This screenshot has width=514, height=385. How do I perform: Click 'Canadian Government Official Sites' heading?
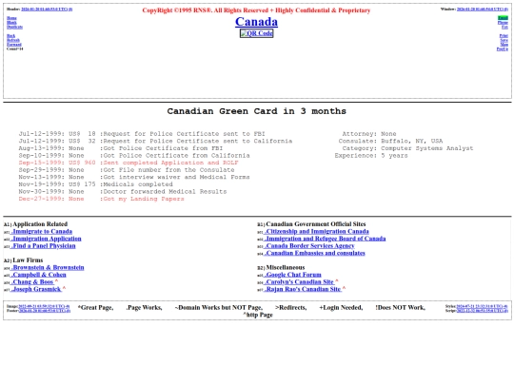(316, 224)
